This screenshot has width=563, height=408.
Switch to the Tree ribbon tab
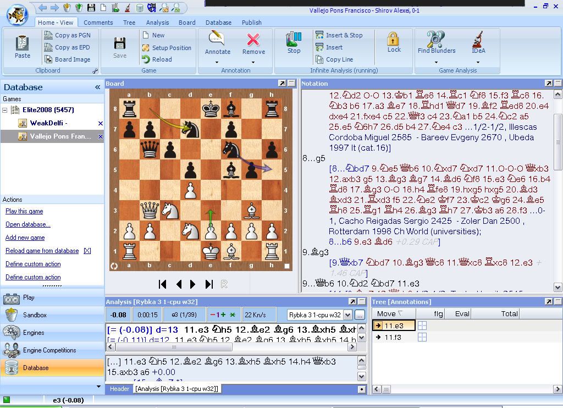point(129,23)
